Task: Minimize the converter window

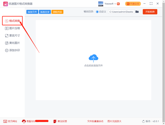Action: pyautogui.click(x=144, y=4)
